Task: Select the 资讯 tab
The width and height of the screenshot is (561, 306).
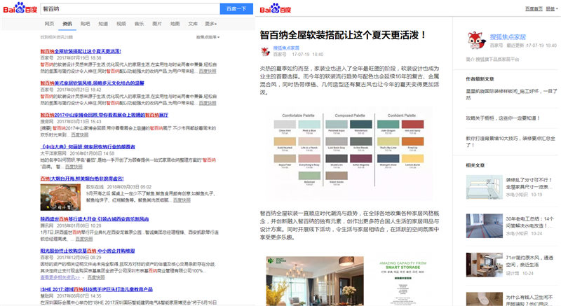Action: [67, 24]
